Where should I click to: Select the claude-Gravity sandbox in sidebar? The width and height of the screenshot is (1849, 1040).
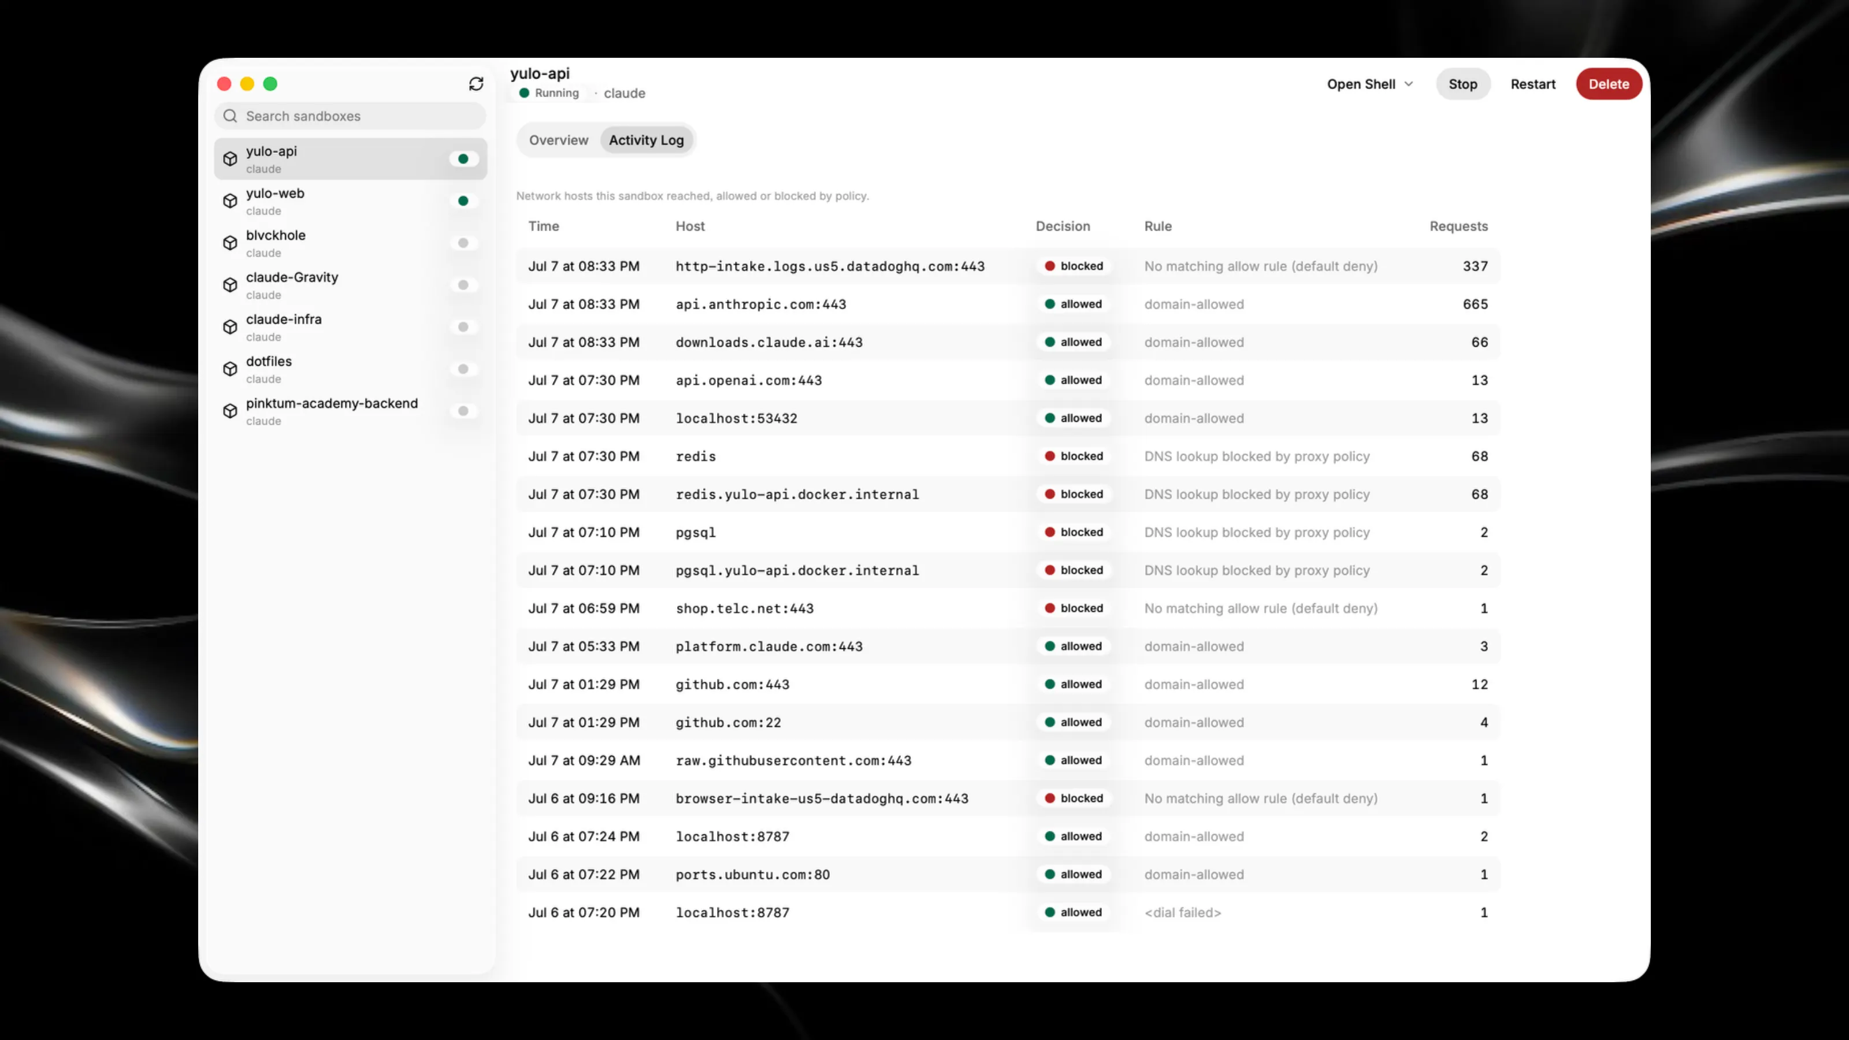(x=350, y=285)
